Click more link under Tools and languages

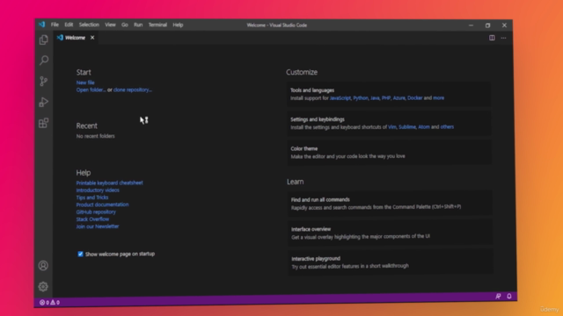(x=438, y=97)
